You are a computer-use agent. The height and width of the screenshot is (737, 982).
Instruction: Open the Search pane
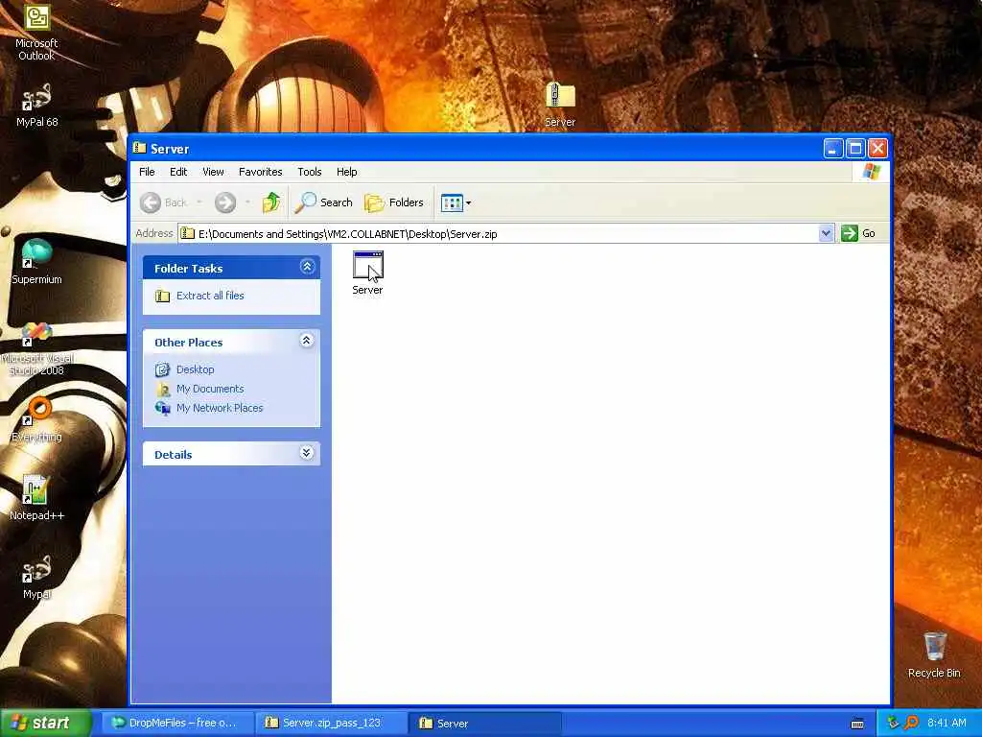[x=324, y=202]
